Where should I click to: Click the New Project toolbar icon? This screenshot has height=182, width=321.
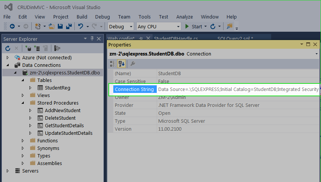(38, 26)
